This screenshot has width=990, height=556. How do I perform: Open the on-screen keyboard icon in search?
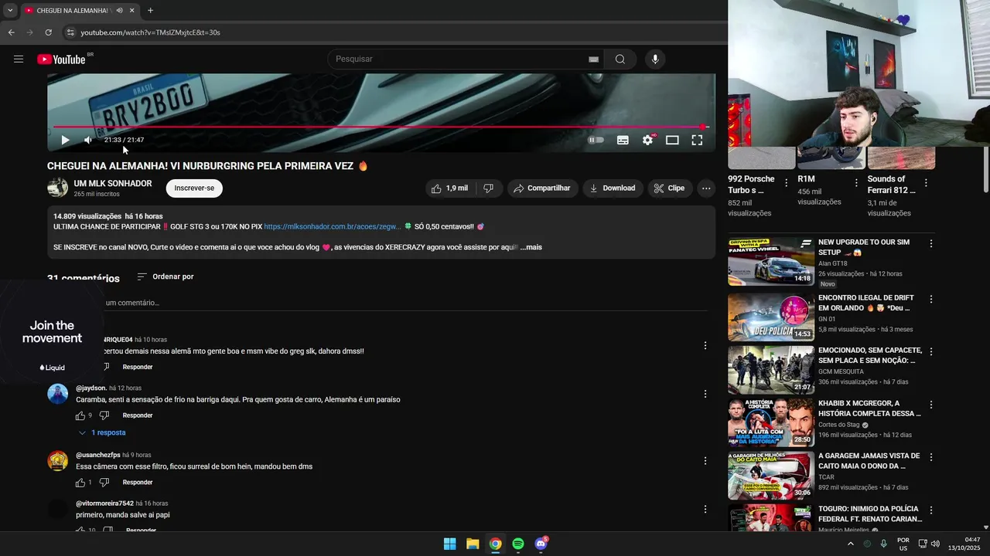[x=593, y=59]
